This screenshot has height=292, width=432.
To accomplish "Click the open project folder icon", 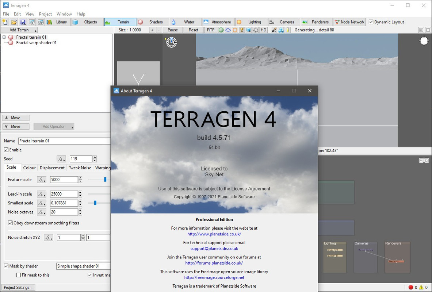I will coord(14,22).
